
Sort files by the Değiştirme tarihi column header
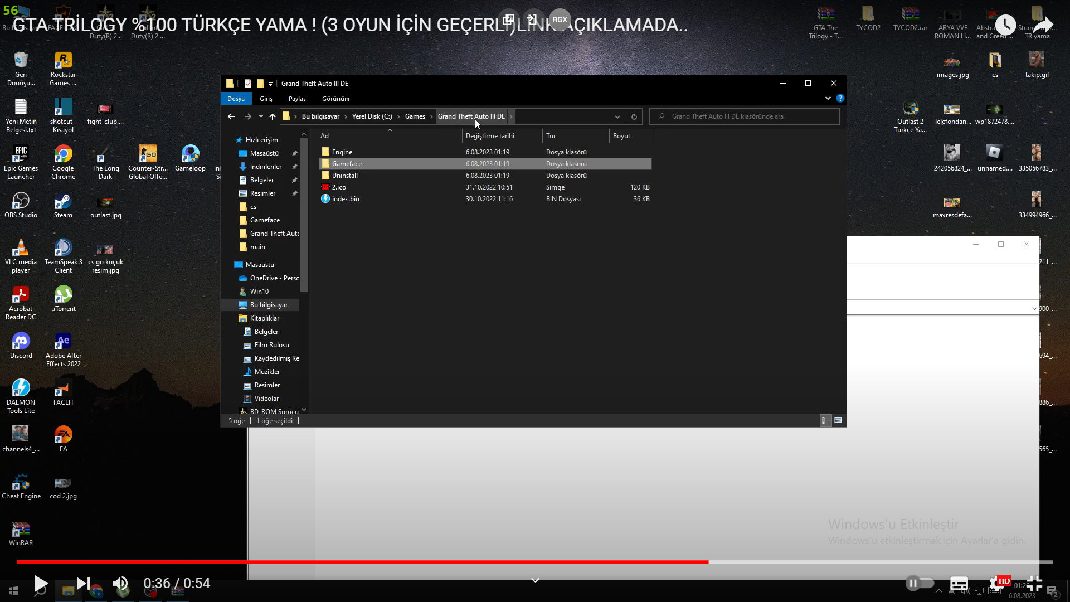point(490,136)
